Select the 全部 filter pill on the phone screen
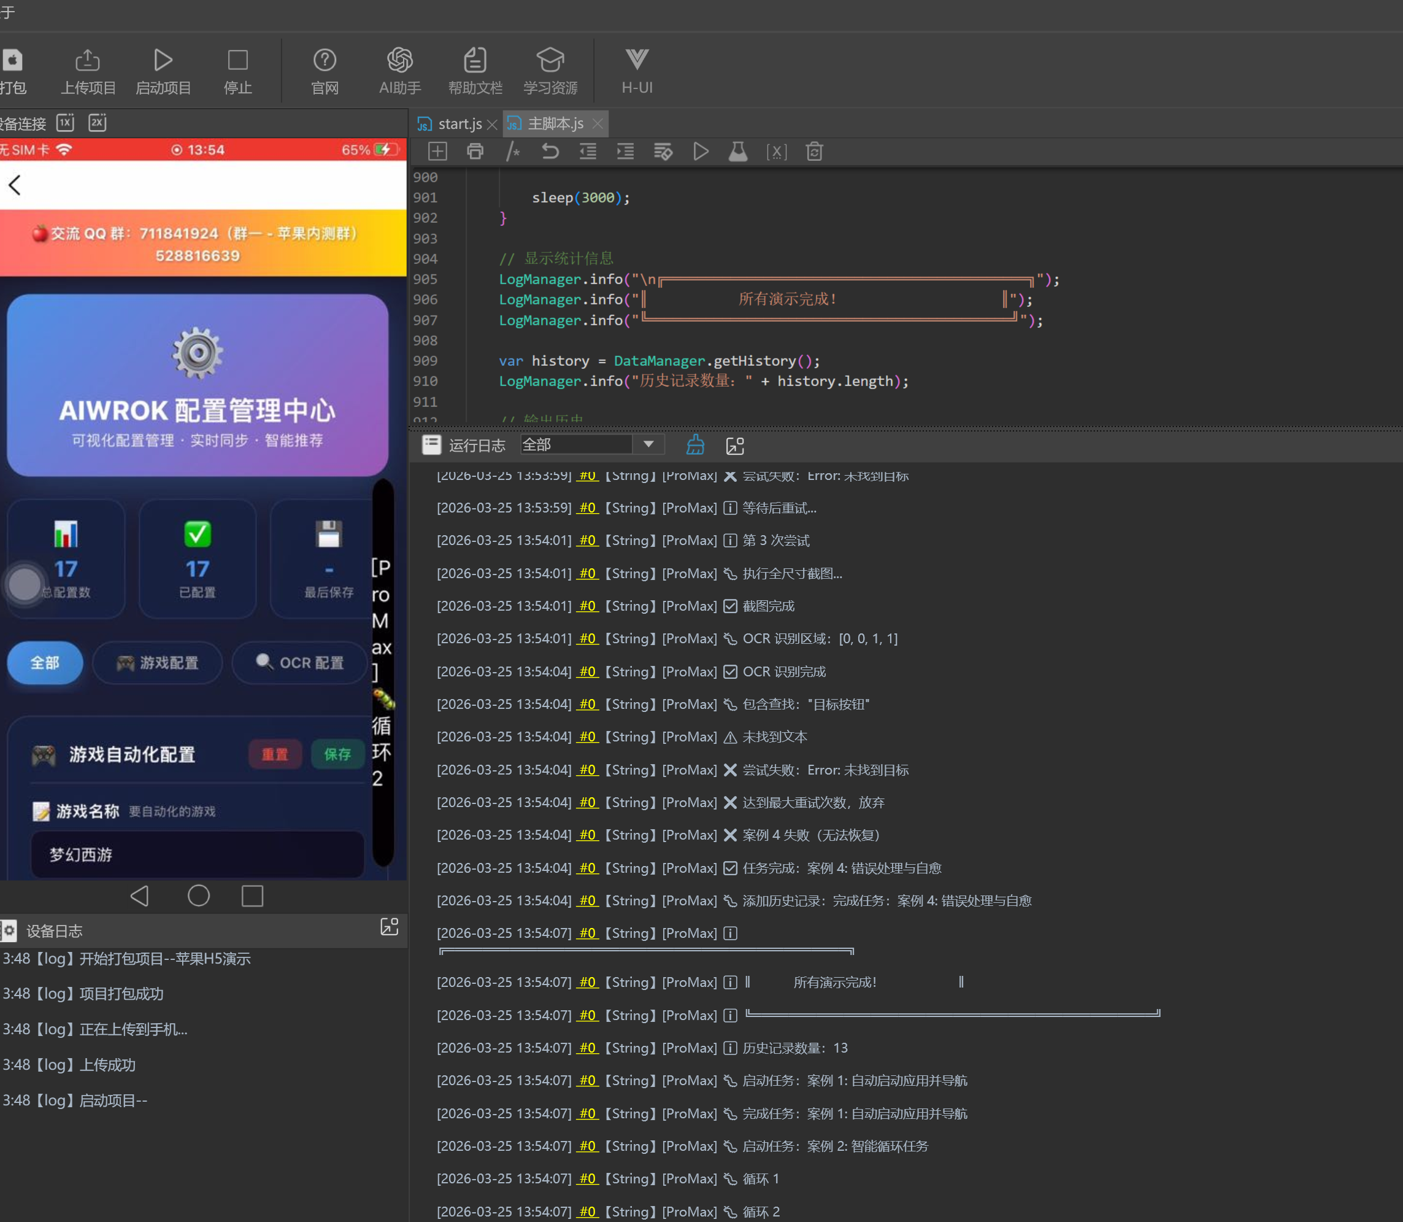 [x=45, y=662]
